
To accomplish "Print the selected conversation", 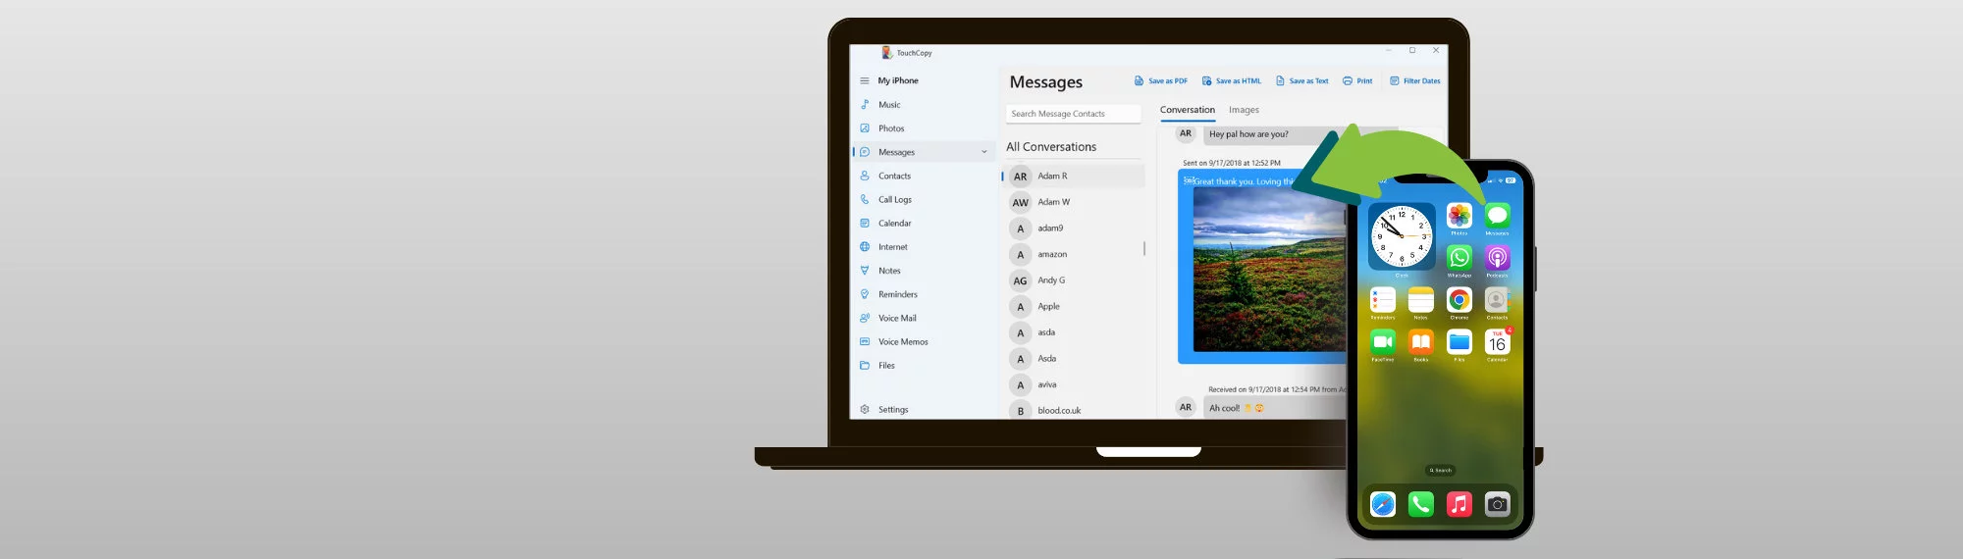I will click(x=1357, y=81).
